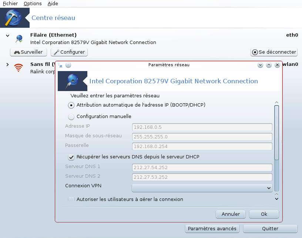The image size is (302, 238).
Task: Click the round pin button in dialog titlebar
Action: 68,65
